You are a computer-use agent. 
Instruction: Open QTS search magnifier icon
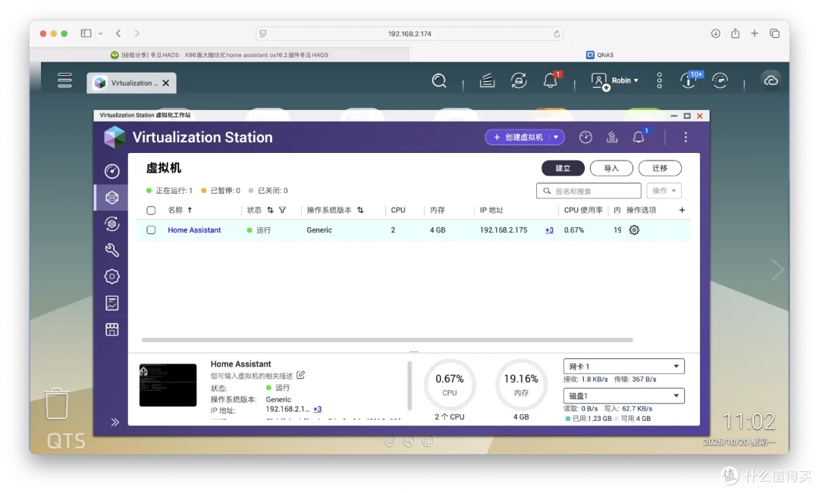439,81
